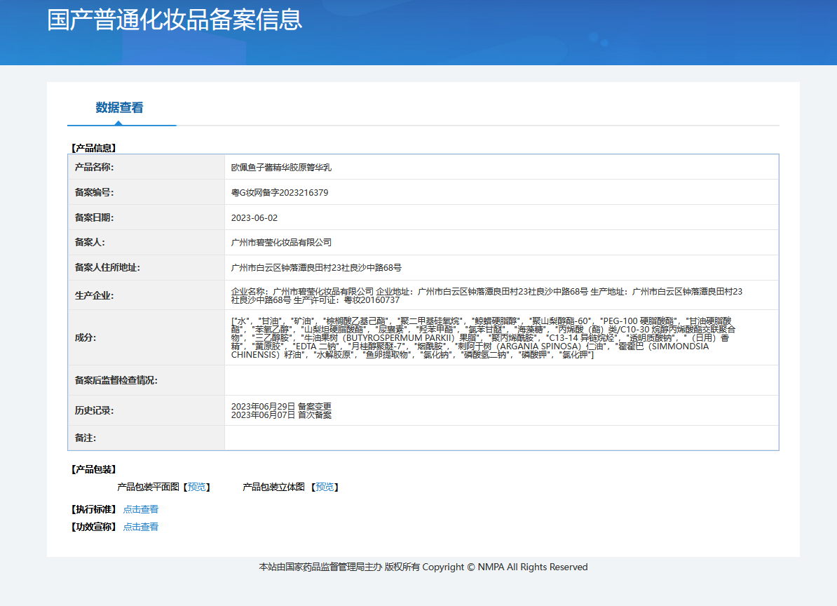The width and height of the screenshot is (837, 606).
Task: Click the 产品包装 section heading
Action: pyautogui.click(x=93, y=469)
